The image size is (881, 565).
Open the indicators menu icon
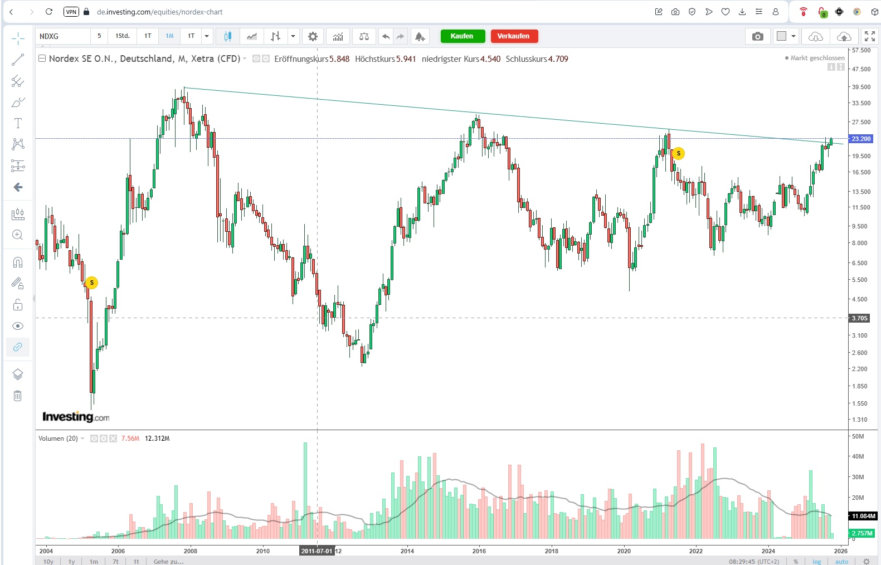338,36
